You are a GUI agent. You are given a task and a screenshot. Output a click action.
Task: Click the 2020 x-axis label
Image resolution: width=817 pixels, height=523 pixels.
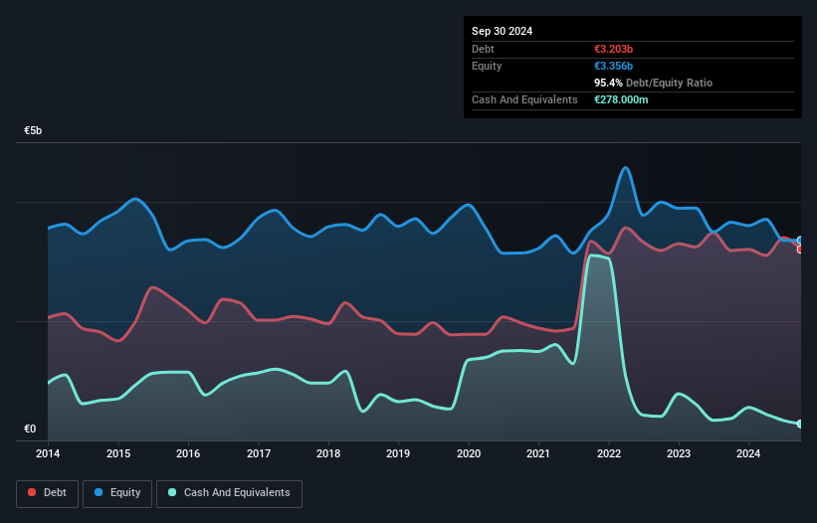(x=469, y=453)
